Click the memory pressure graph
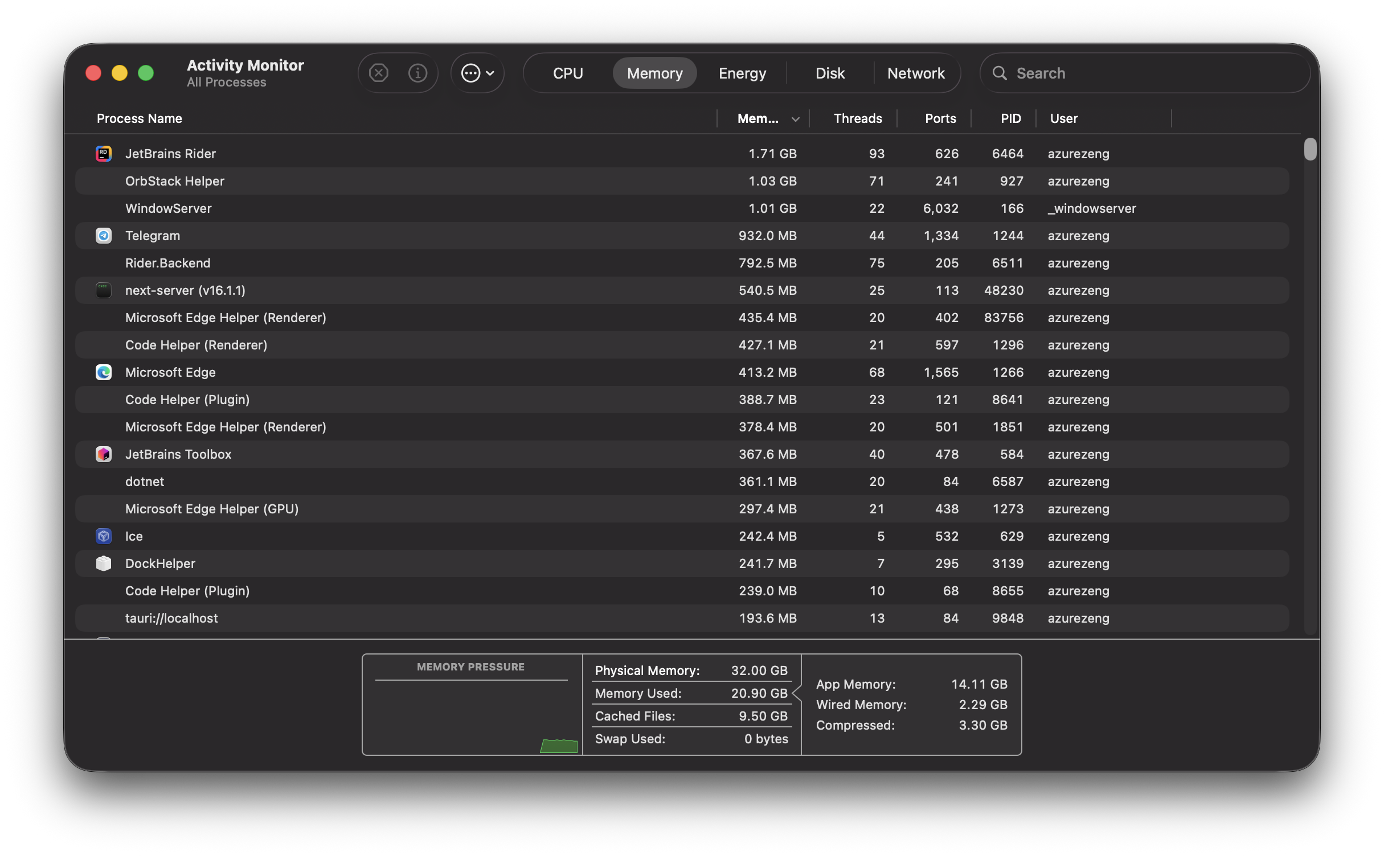This screenshot has height=856, width=1384. [x=472, y=716]
